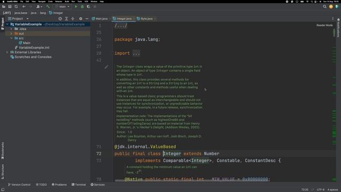Click the 72:20 caret position indicator
This screenshot has height=192, width=341.
click(305, 190)
